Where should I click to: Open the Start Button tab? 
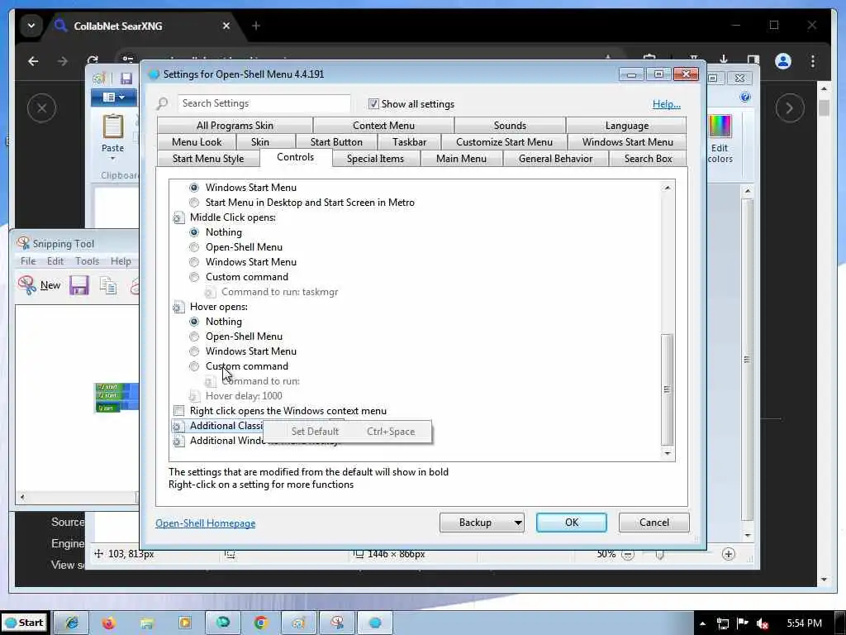(336, 142)
